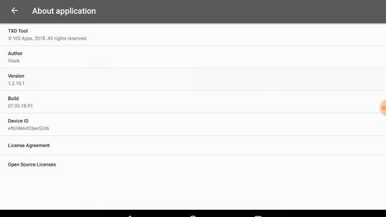
Task: Click empty space in gray header bar
Action: pos(241,11)
